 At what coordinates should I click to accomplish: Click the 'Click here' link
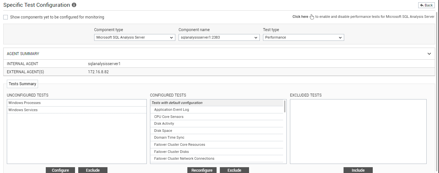click(300, 17)
